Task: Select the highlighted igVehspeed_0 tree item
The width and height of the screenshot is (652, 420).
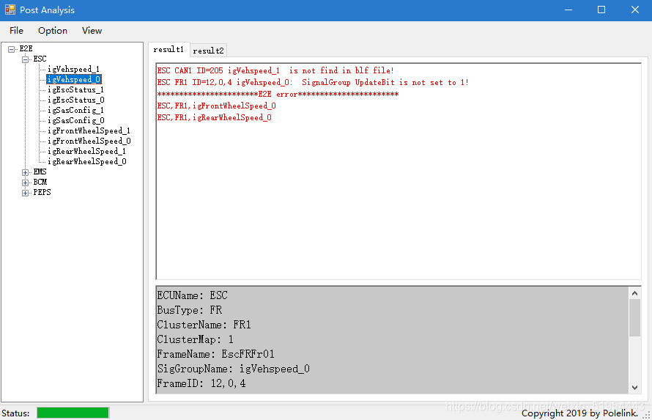Action: (x=74, y=79)
